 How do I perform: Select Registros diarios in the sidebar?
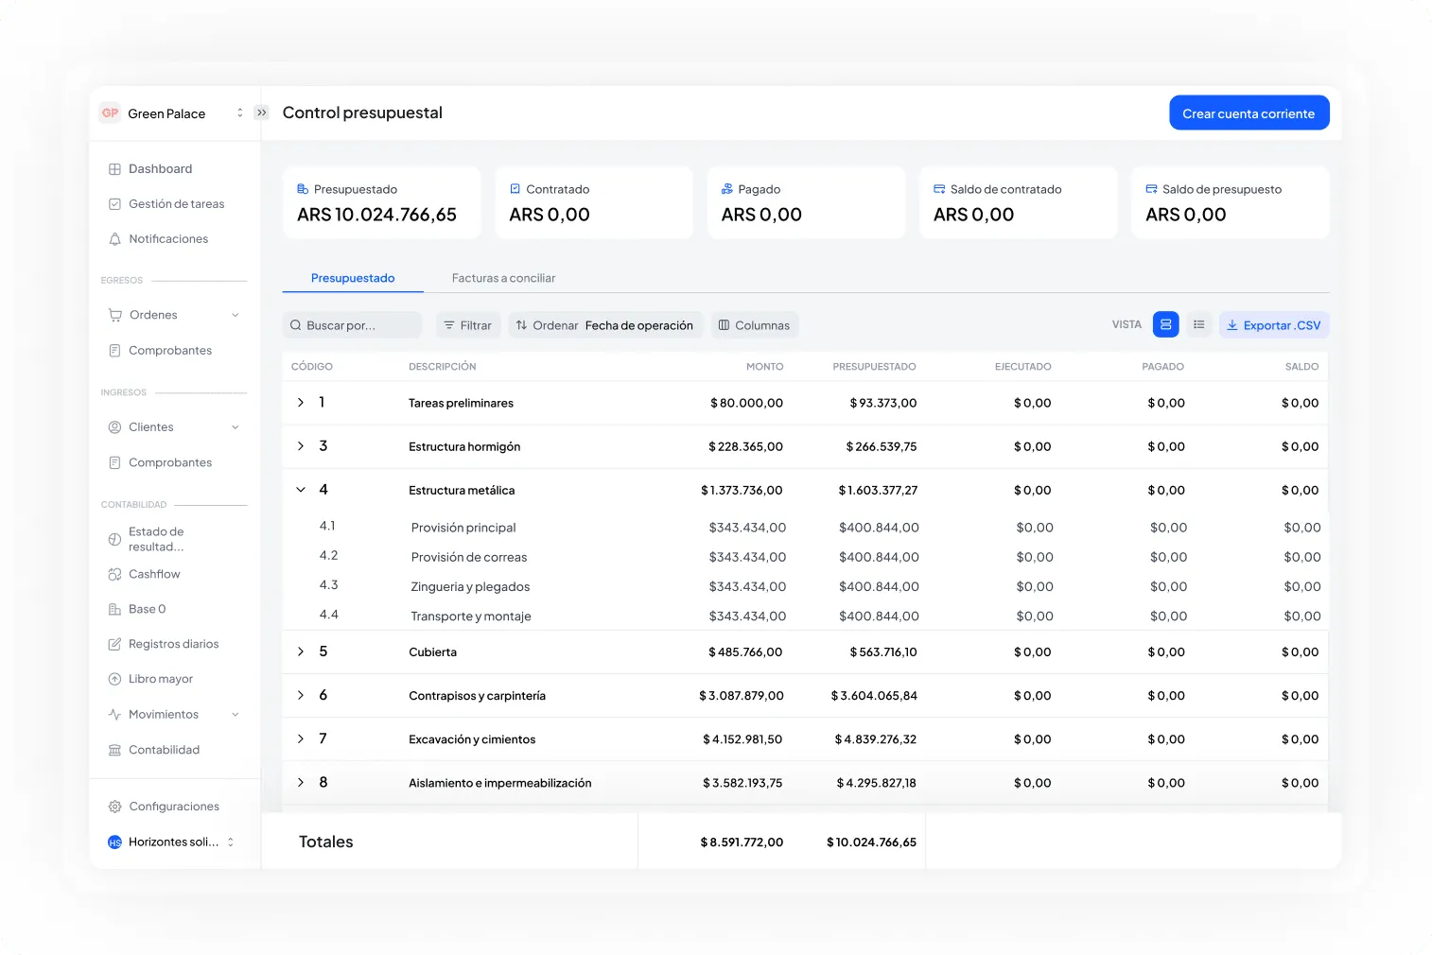(174, 644)
